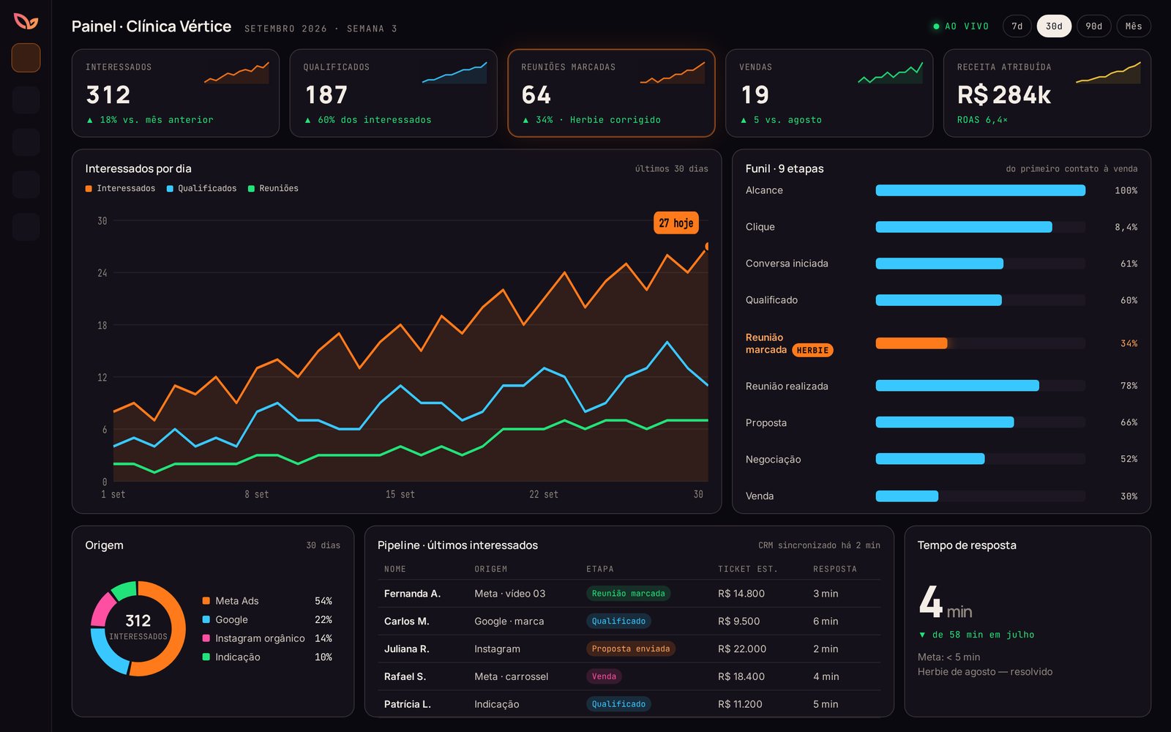Select the 30d period tab
Image resolution: width=1171 pixels, height=732 pixels.
(1054, 26)
